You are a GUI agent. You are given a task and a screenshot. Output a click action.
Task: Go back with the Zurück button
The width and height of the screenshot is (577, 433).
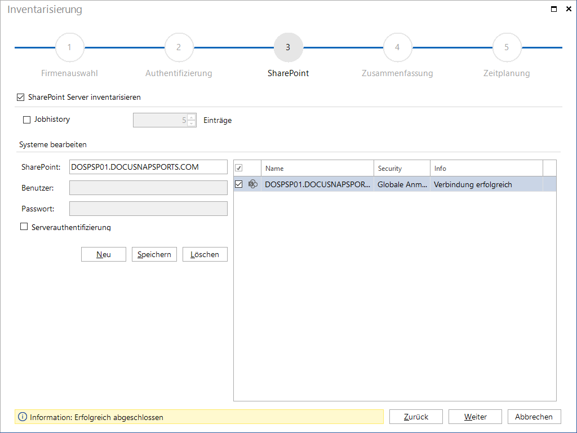[x=416, y=417]
